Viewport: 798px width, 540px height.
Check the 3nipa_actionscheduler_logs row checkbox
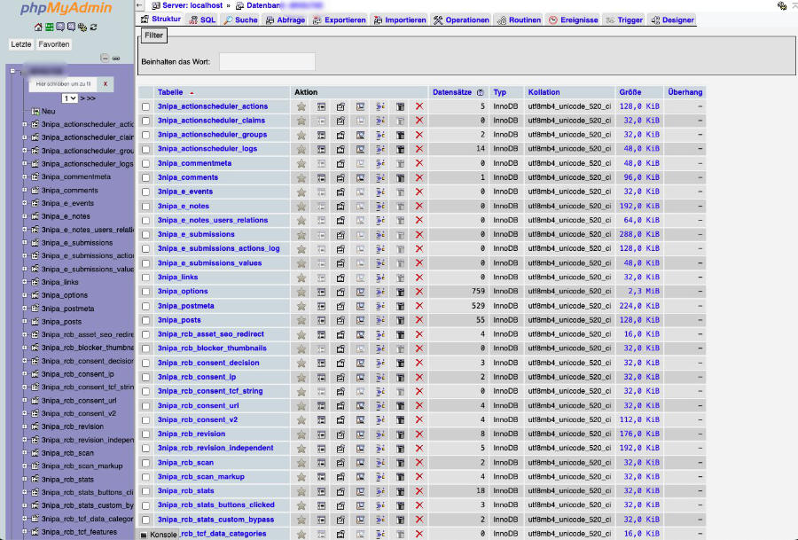146,149
